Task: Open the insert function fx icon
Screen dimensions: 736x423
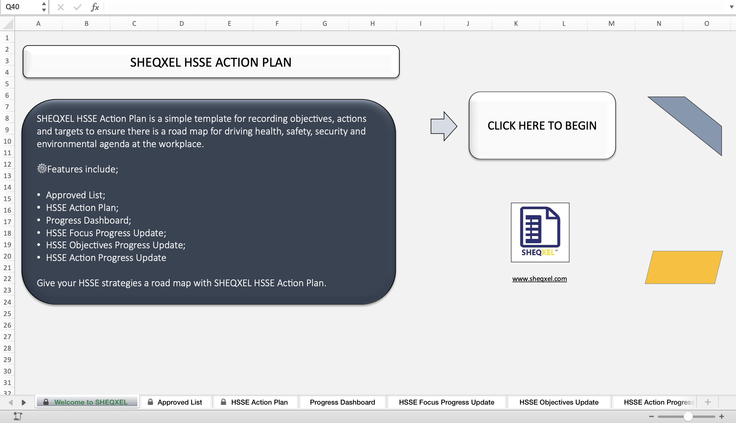Action: pyautogui.click(x=95, y=7)
